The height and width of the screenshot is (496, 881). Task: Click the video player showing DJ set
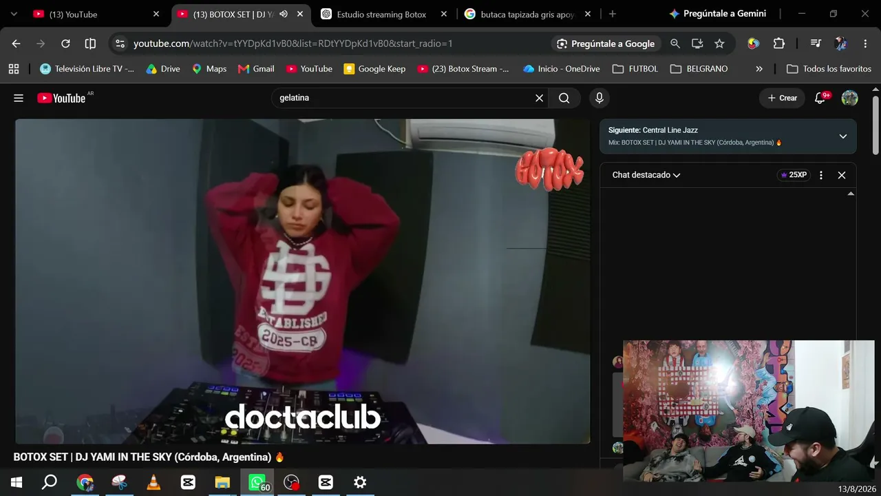pos(303,281)
